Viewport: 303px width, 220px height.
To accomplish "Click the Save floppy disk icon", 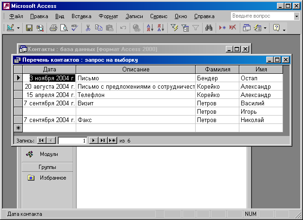I will pos(29,28).
